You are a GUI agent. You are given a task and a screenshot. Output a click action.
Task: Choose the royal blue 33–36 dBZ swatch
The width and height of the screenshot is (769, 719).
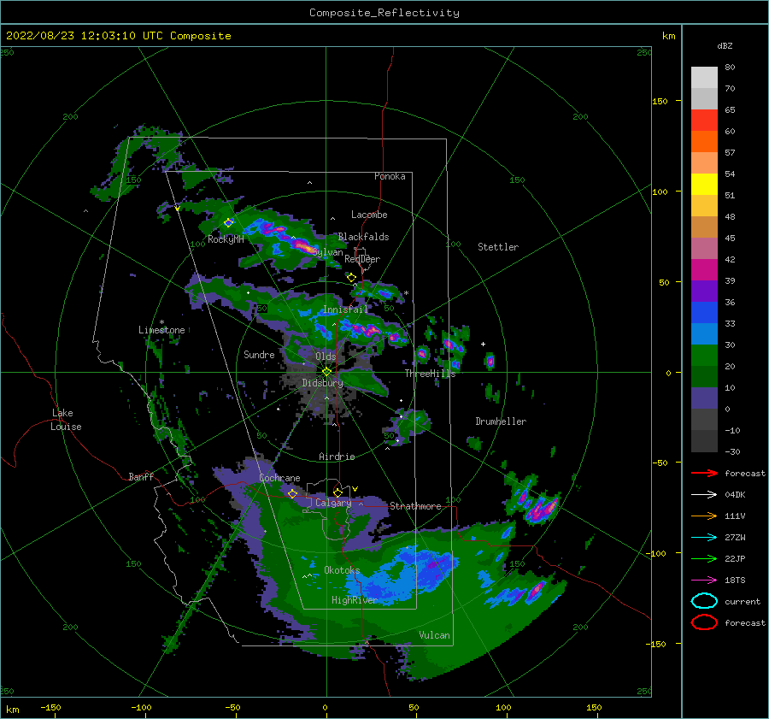point(704,313)
